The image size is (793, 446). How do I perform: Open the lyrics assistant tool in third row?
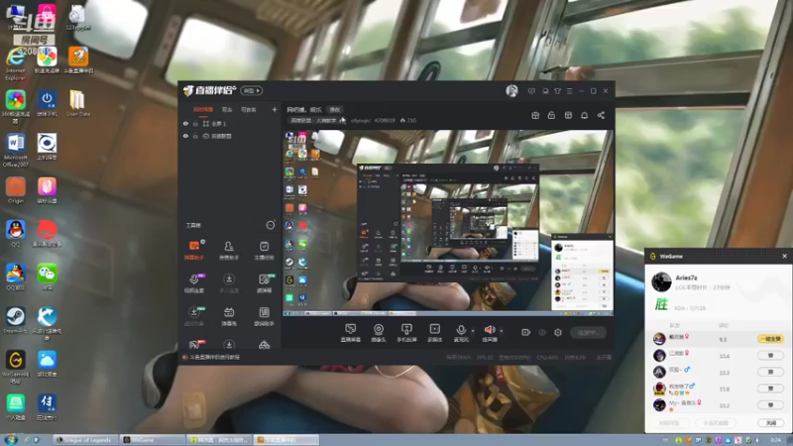[264, 316]
